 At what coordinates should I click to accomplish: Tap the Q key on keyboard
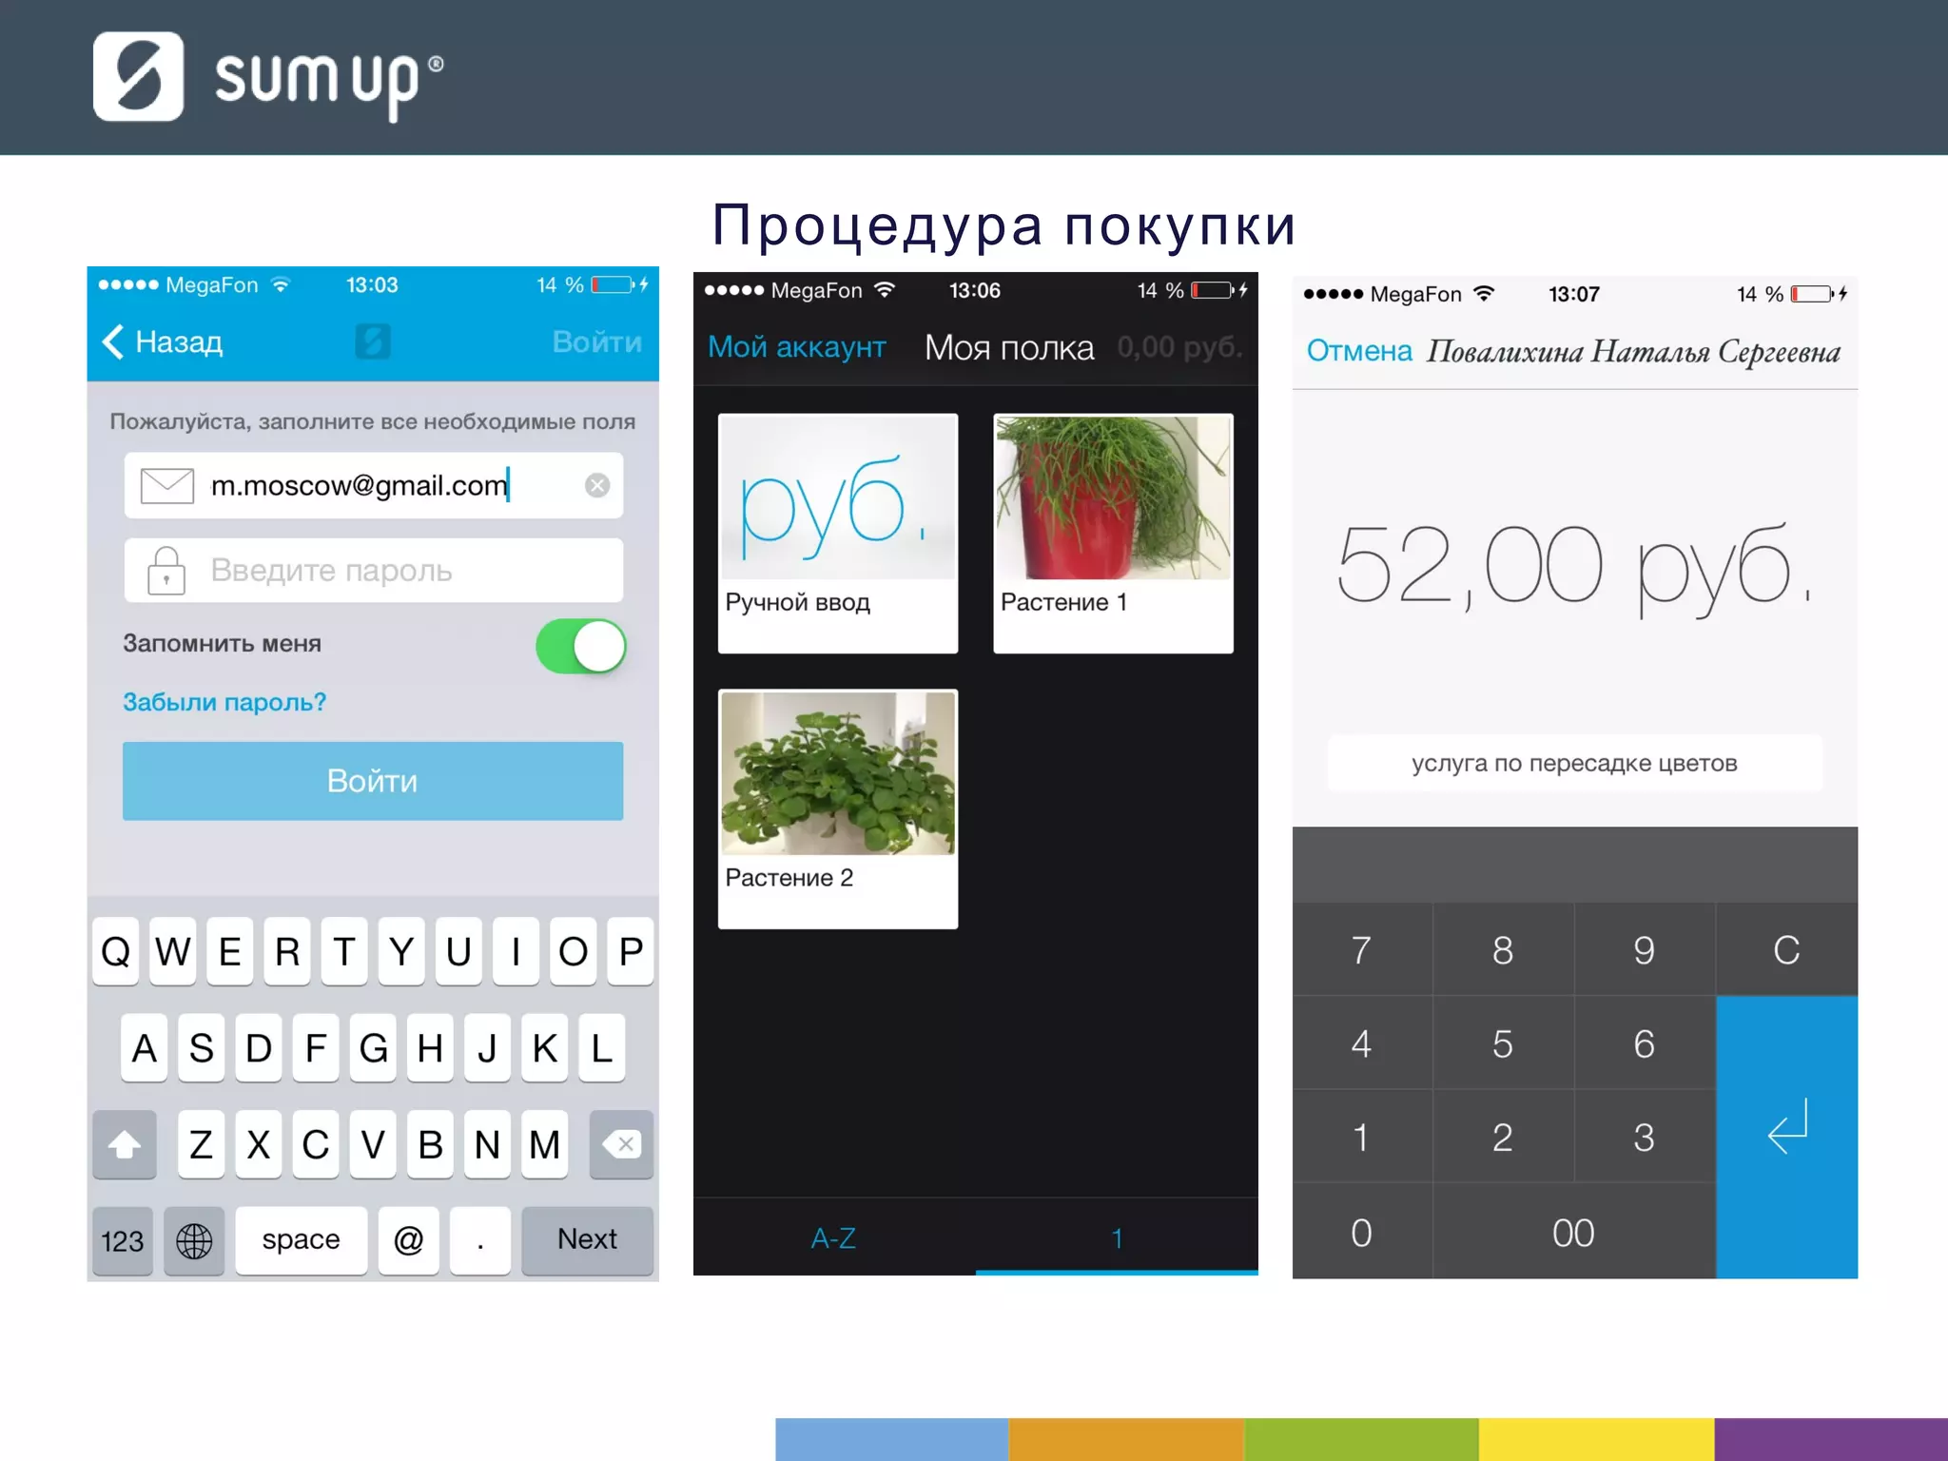pyautogui.click(x=116, y=951)
